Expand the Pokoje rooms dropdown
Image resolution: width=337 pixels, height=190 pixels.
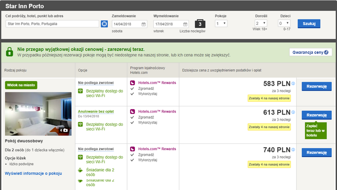click(221, 23)
